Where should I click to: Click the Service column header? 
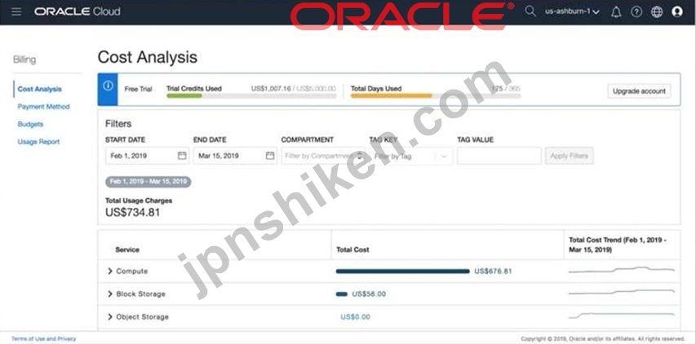[x=127, y=249]
